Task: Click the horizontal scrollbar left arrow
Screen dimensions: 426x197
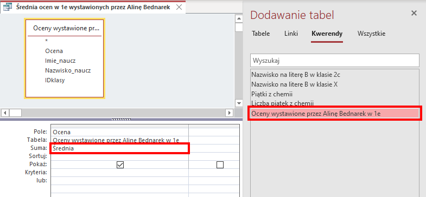Action: 5,113
